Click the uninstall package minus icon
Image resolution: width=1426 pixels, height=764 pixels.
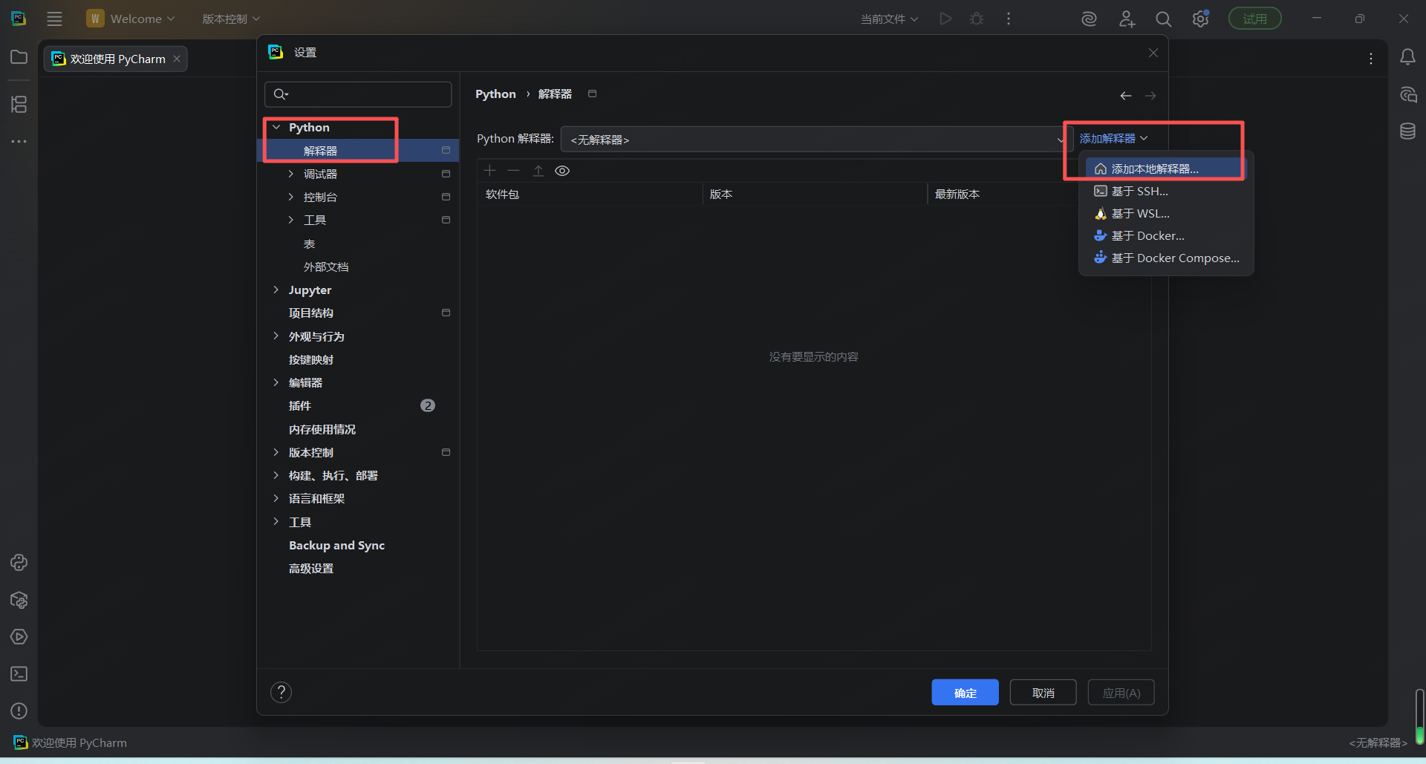click(513, 171)
